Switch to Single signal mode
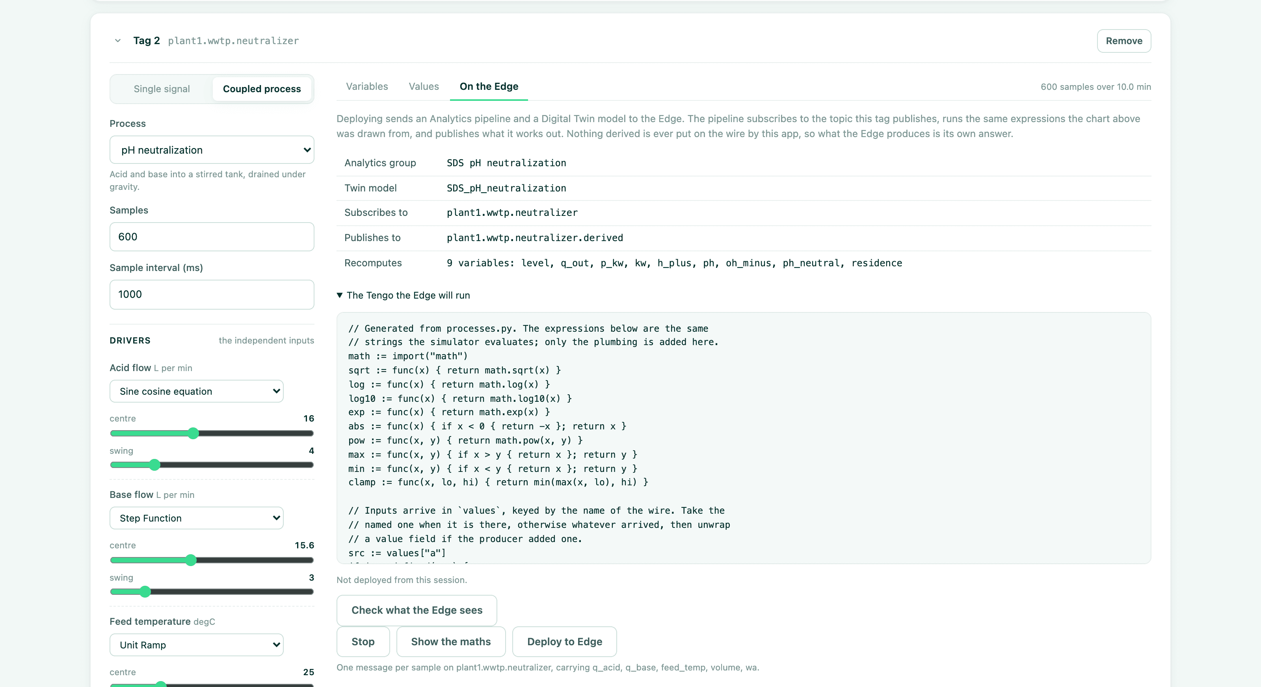Viewport: 1261px width, 687px height. [x=162, y=89]
